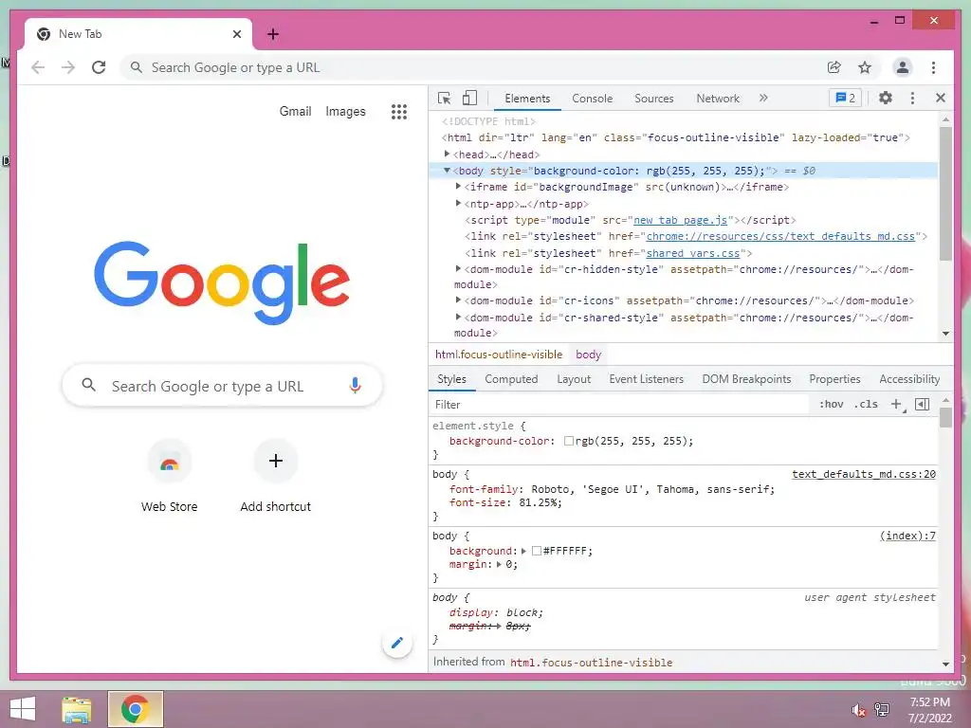Image resolution: width=971 pixels, height=728 pixels.
Task: Click the browser back arrow
Action: click(x=38, y=67)
